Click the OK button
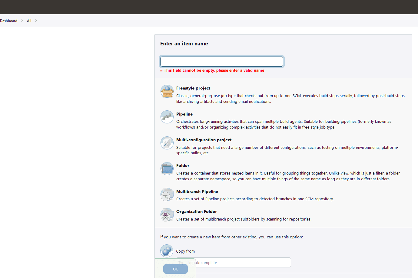The width and height of the screenshot is (418, 278). (175, 269)
